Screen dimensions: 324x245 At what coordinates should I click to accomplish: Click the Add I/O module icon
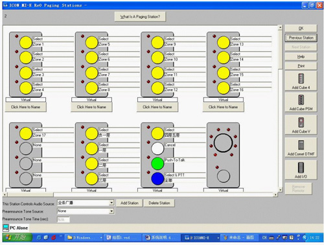[301, 170]
